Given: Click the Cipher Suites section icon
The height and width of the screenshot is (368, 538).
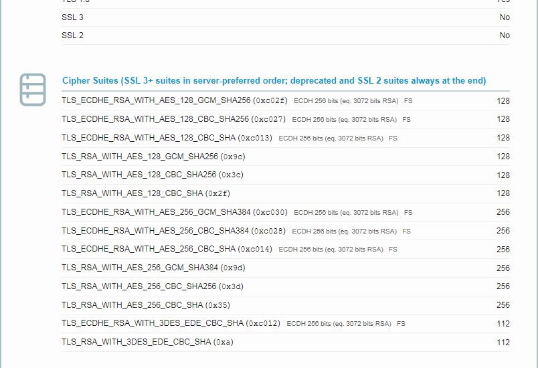Looking at the screenshot, I should coord(33,90).
